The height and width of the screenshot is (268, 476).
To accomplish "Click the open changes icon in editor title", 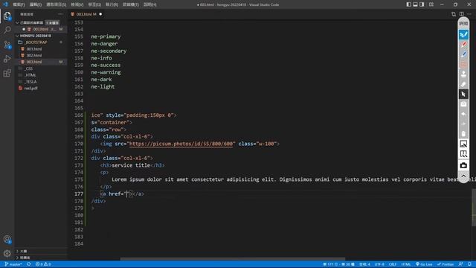I will pos(454,14).
